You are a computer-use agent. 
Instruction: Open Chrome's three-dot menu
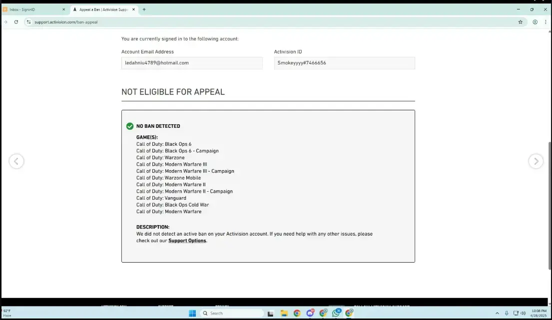(546, 22)
